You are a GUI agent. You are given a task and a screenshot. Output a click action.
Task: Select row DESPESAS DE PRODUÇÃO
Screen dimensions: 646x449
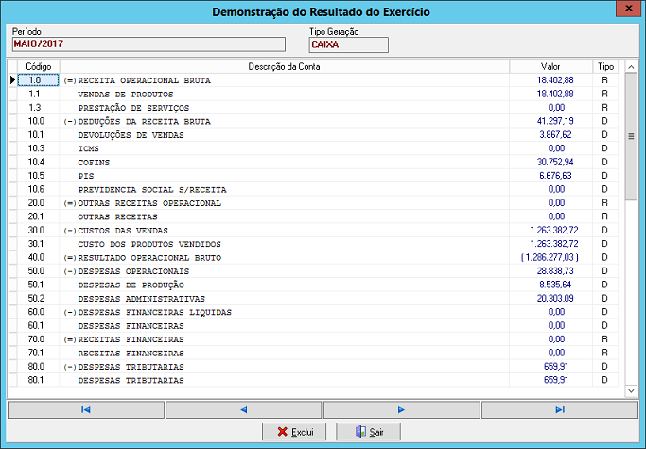(313, 285)
